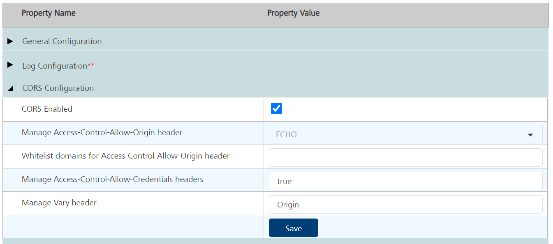Open the ECHO Allow-Origin dropdown
Screen dimensions: 553x244
[x=405, y=134]
